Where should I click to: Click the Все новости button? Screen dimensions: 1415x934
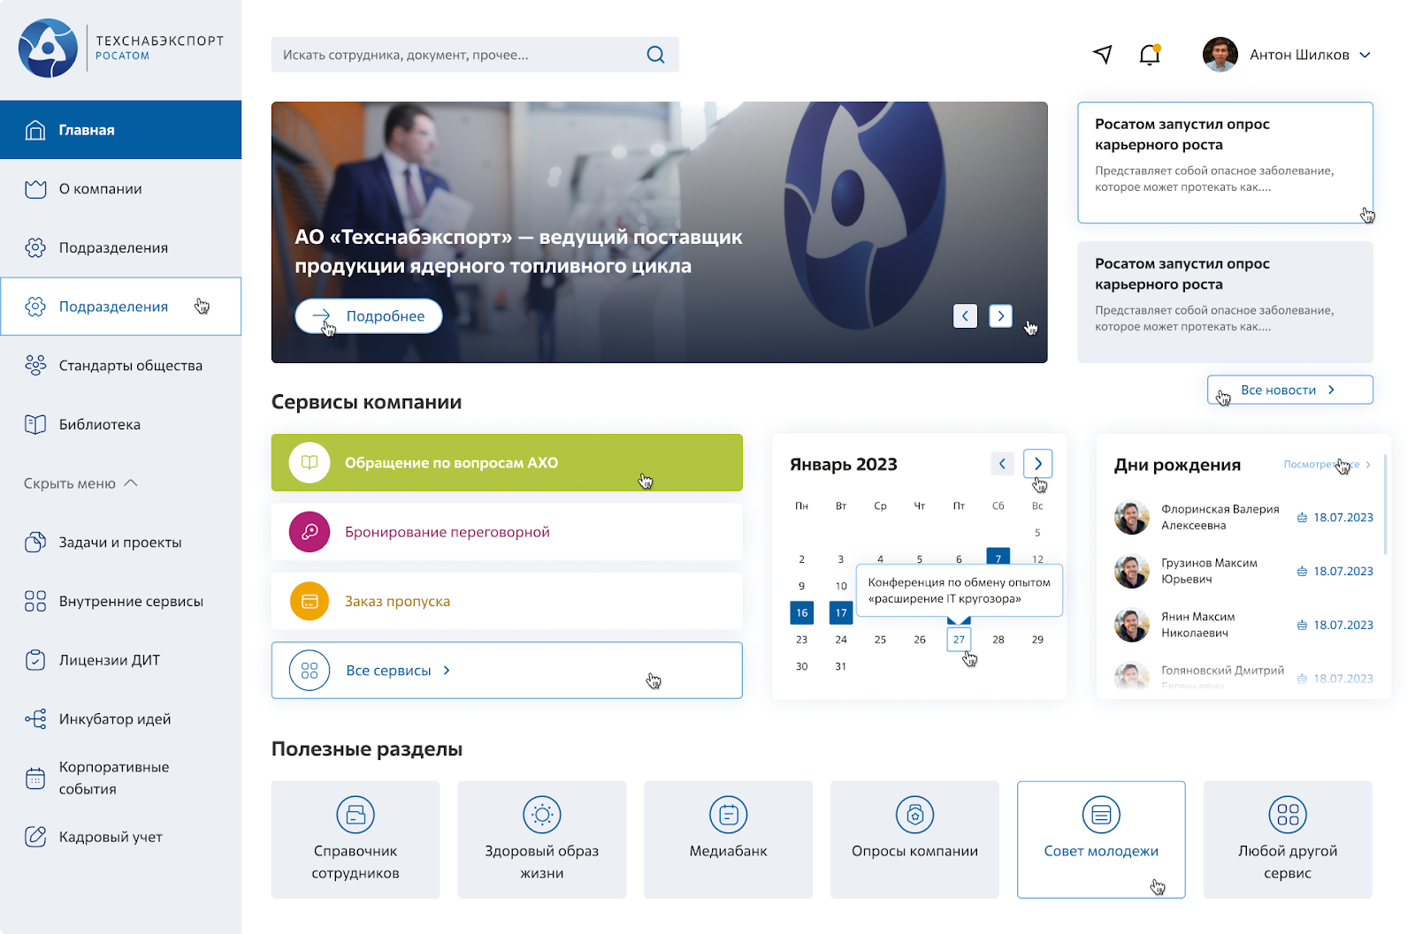(1289, 390)
